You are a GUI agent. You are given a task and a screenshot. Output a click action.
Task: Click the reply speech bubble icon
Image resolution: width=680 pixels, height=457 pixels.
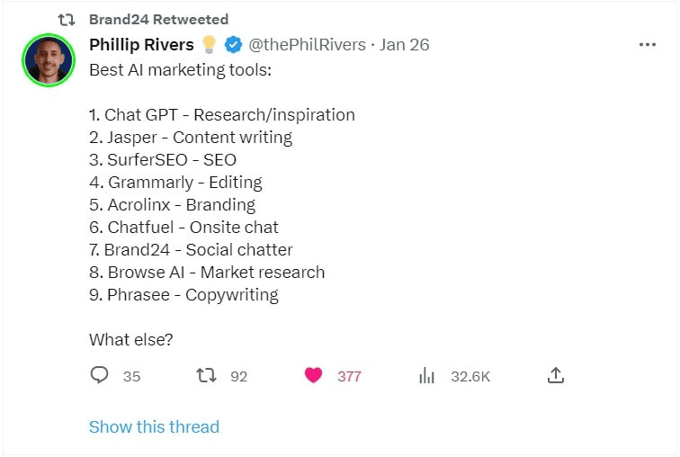(99, 375)
